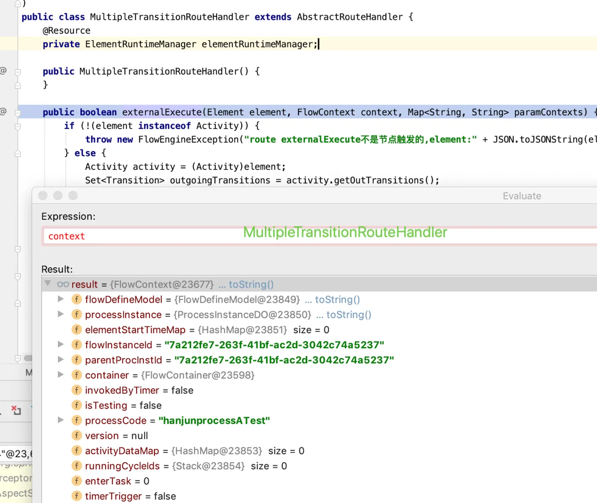Click the field icon next to container
Viewport: 597px width, 503px height.
click(x=77, y=375)
